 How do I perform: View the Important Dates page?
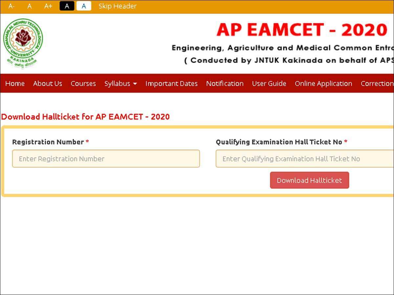(171, 84)
